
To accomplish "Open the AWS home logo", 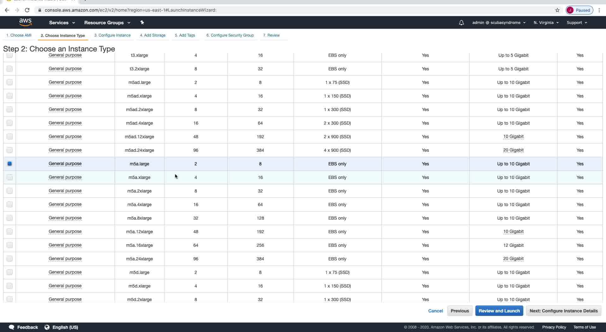I will coord(25,22).
